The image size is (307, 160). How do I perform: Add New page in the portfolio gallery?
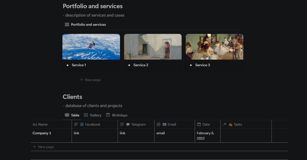point(90,80)
